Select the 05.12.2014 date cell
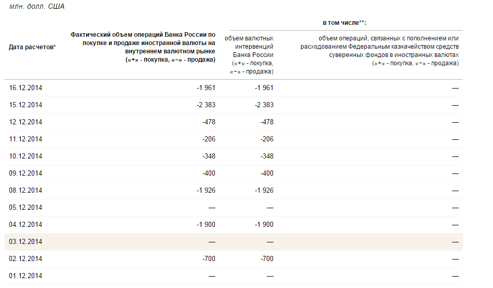 [x=25, y=208]
